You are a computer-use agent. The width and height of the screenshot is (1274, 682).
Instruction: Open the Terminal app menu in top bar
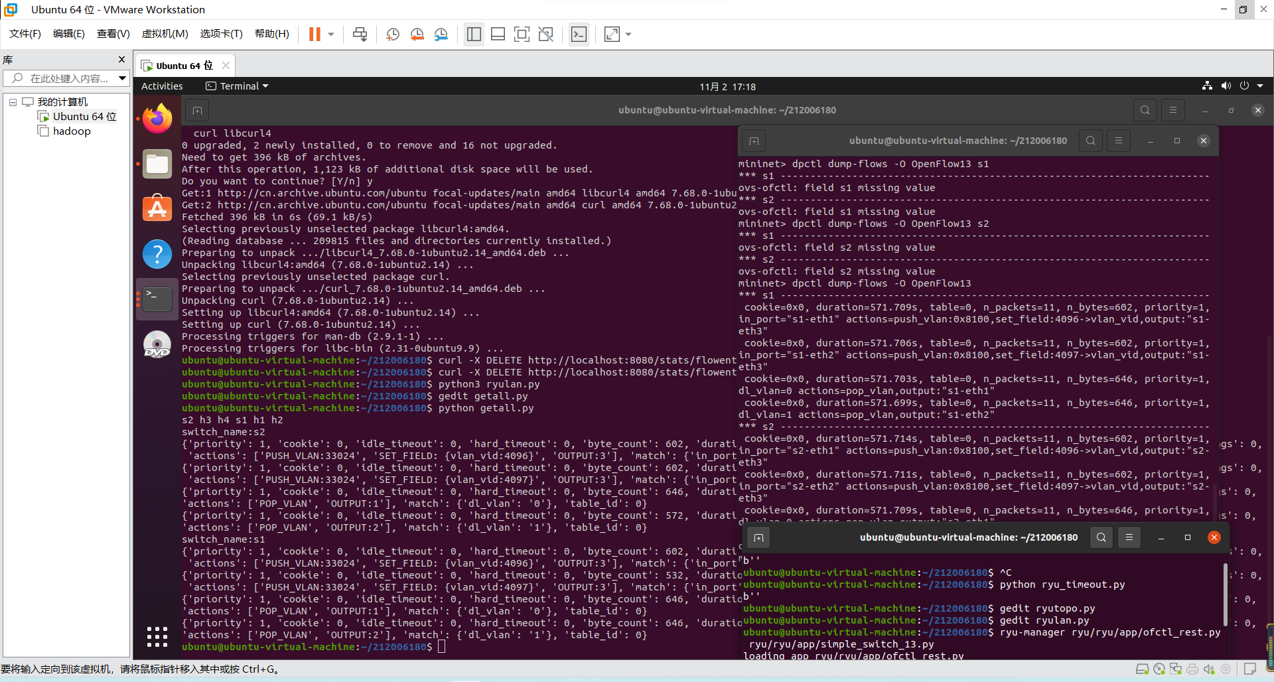point(237,86)
